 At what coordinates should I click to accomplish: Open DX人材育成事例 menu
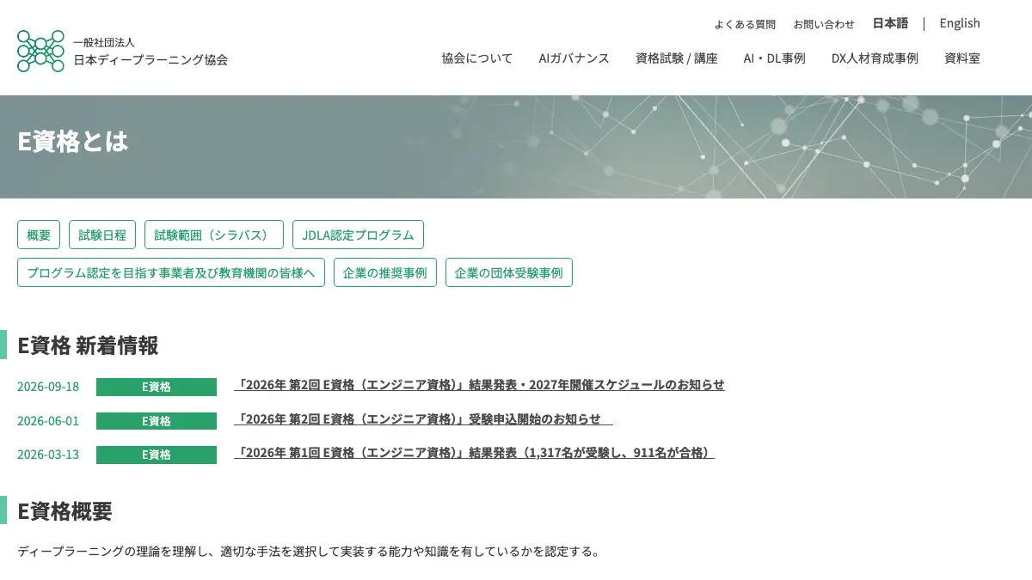pos(875,58)
